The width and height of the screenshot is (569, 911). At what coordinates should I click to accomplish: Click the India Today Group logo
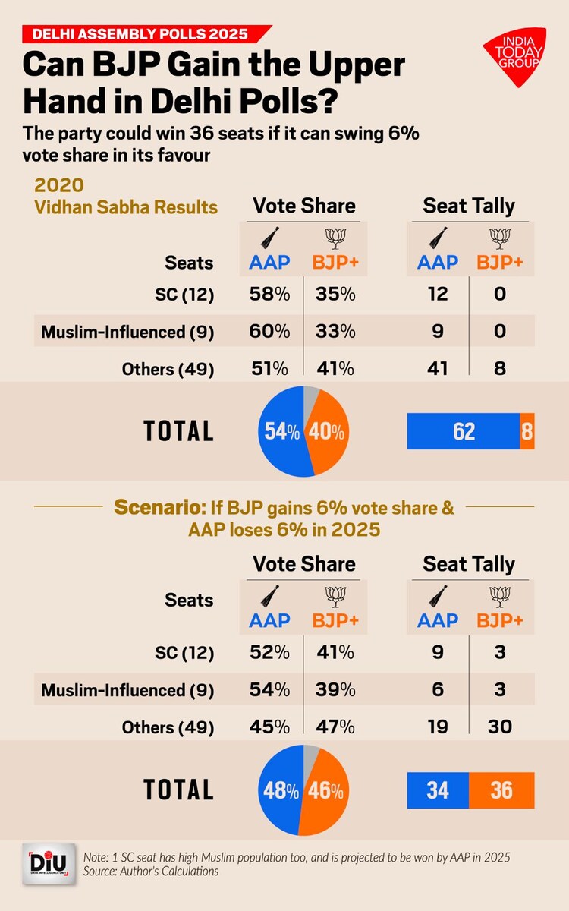click(x=514, y=57)
